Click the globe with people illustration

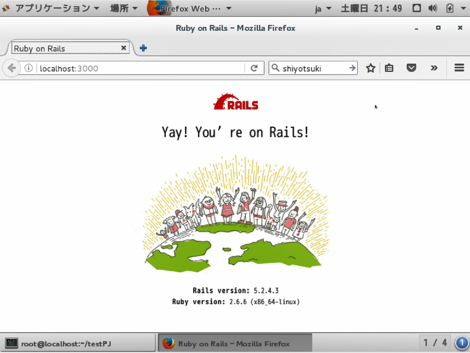pos(237,213)
